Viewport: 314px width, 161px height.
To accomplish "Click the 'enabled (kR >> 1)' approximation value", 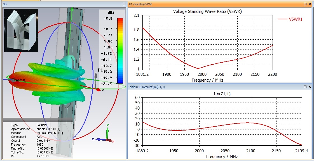I will (48, 129).
